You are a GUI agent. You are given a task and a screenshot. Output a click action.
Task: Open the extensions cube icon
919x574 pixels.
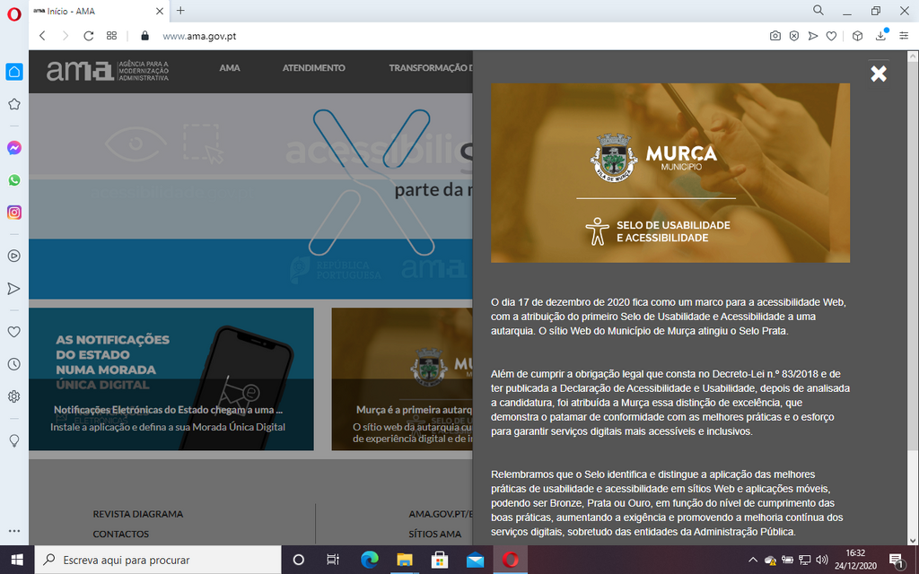pos(857,36)
